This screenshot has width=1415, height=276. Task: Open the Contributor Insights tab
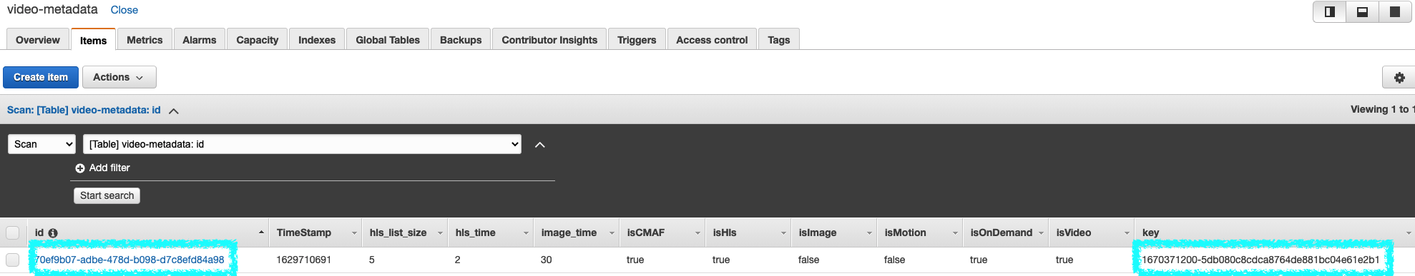[x=549, y=40]
